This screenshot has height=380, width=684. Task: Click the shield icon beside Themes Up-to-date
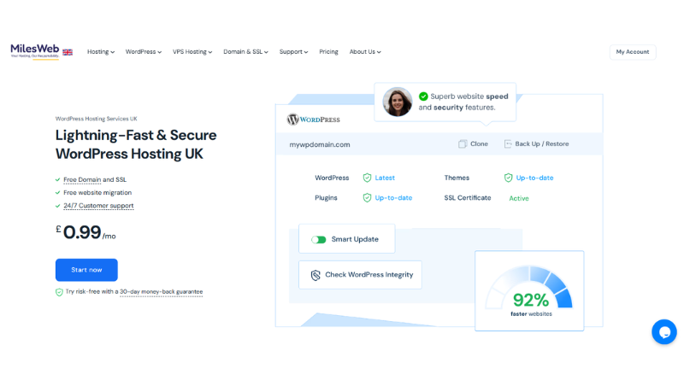(508, 178)
